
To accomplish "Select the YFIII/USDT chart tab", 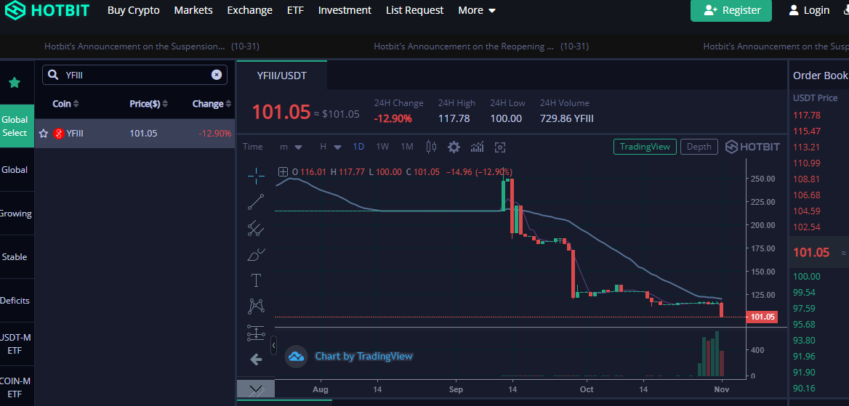I will click(x=281, y=76).
